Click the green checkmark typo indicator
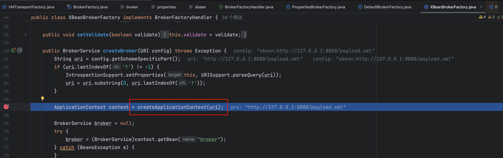503x158 pixels. [499, 17]
